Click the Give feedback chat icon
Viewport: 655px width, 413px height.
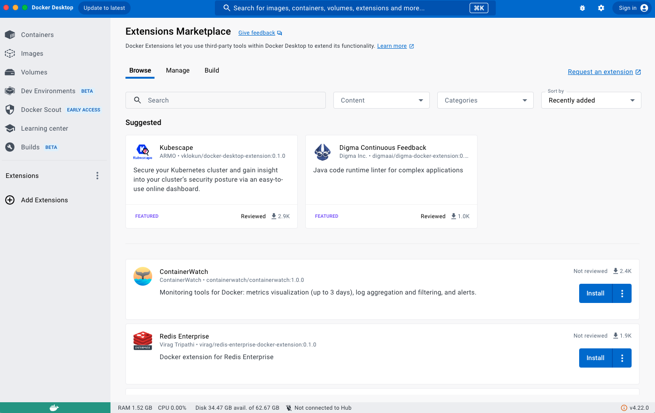click(280, 33)
